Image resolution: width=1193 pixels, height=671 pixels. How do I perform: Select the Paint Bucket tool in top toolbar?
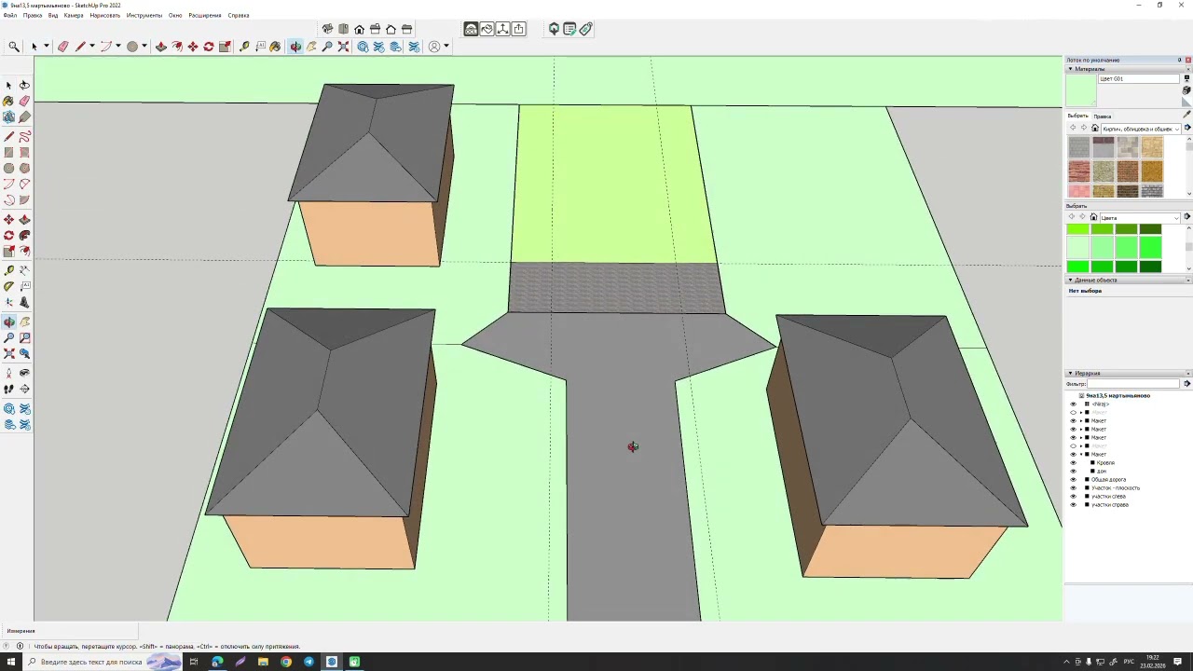[x=275, y=47]
